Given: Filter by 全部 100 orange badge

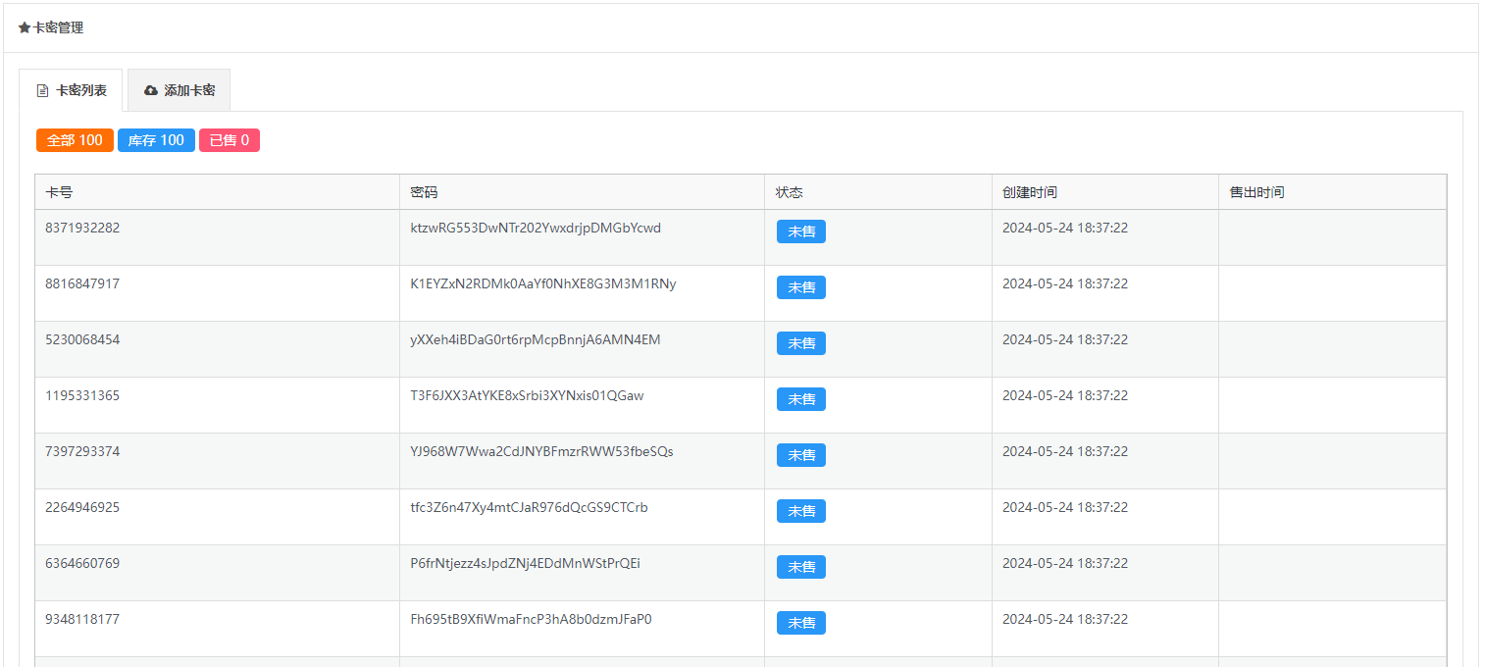Looking at the screenshot, I should pos(75,140).
